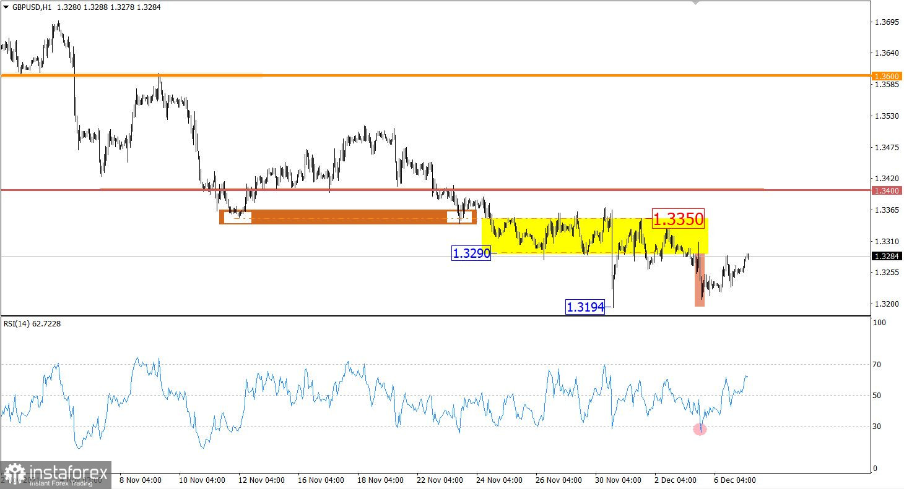Click the 1.3475 price axis label
This screenshot has height=489, width=904.
click(x=885, y=147)
